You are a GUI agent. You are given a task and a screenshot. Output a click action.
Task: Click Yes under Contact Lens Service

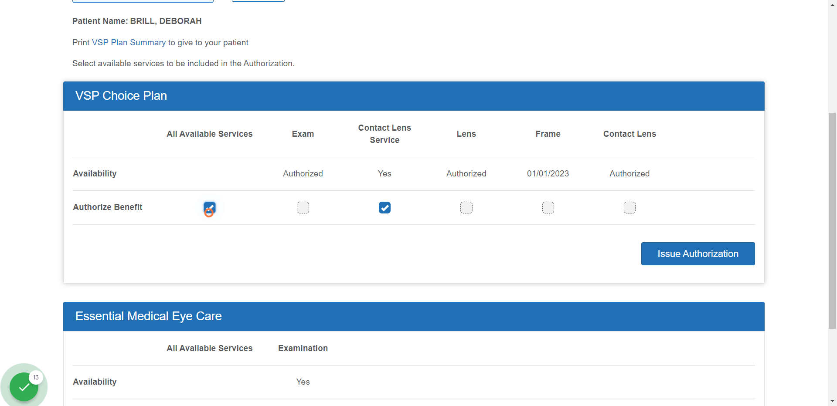pos(384,174)
